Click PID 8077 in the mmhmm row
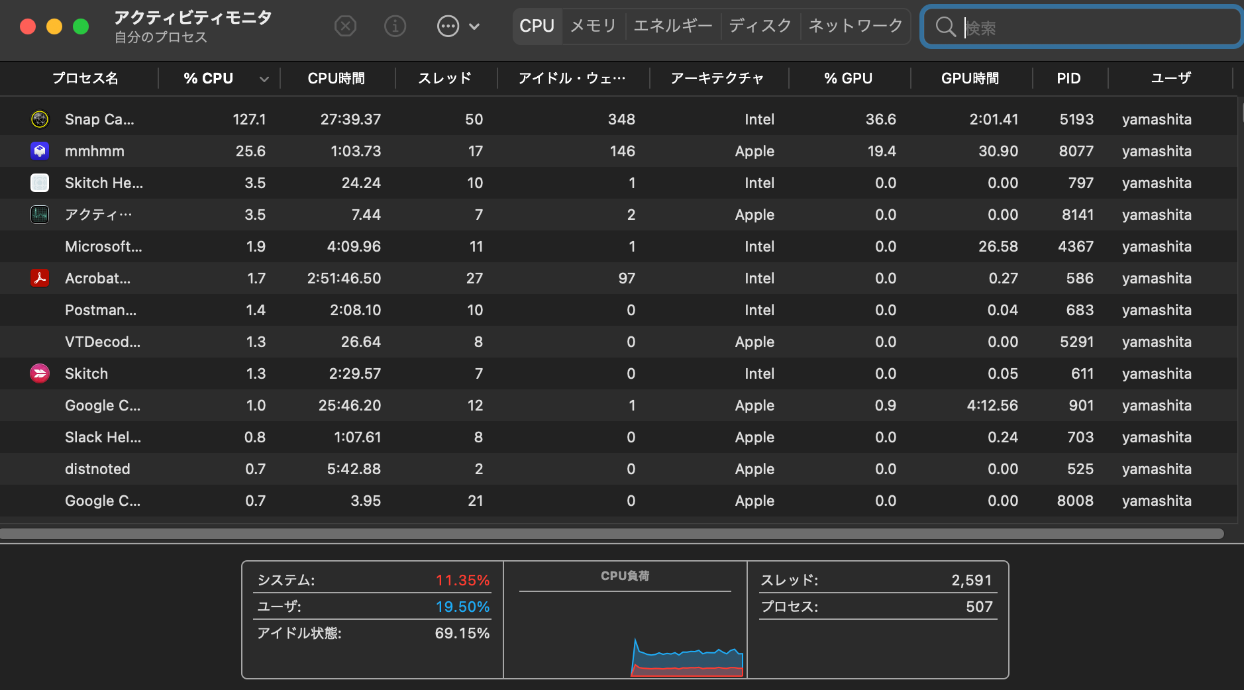The width and height of the screenshot is (1244, 690). (x=1076, y=151)
